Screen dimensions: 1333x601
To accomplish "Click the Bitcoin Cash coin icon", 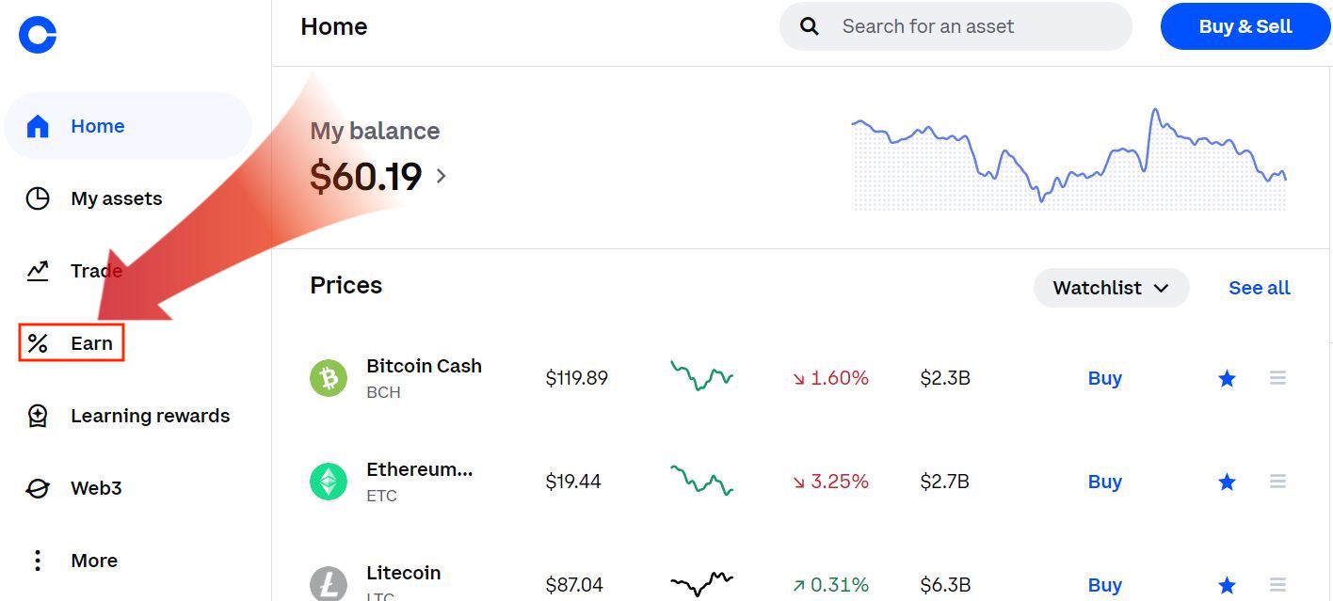I will point(329,378).
